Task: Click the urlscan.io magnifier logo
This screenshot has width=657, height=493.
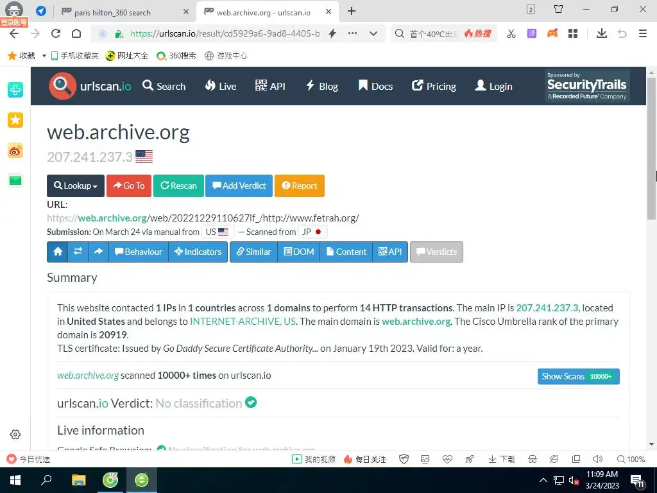Action: (x=62, y=86)
